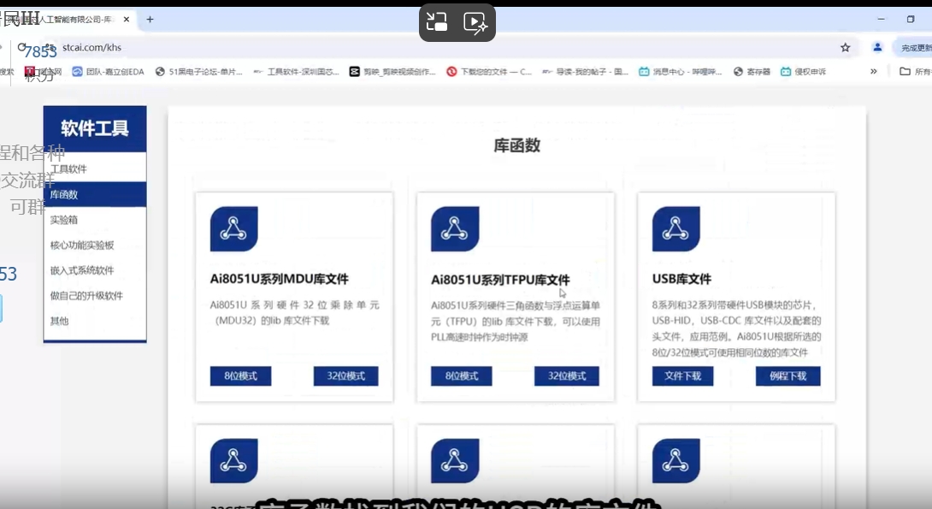Image resolution: width=932 pixels, height=509 pixels.
Task: Click the USB库文件 title
Action: point(681,279)
